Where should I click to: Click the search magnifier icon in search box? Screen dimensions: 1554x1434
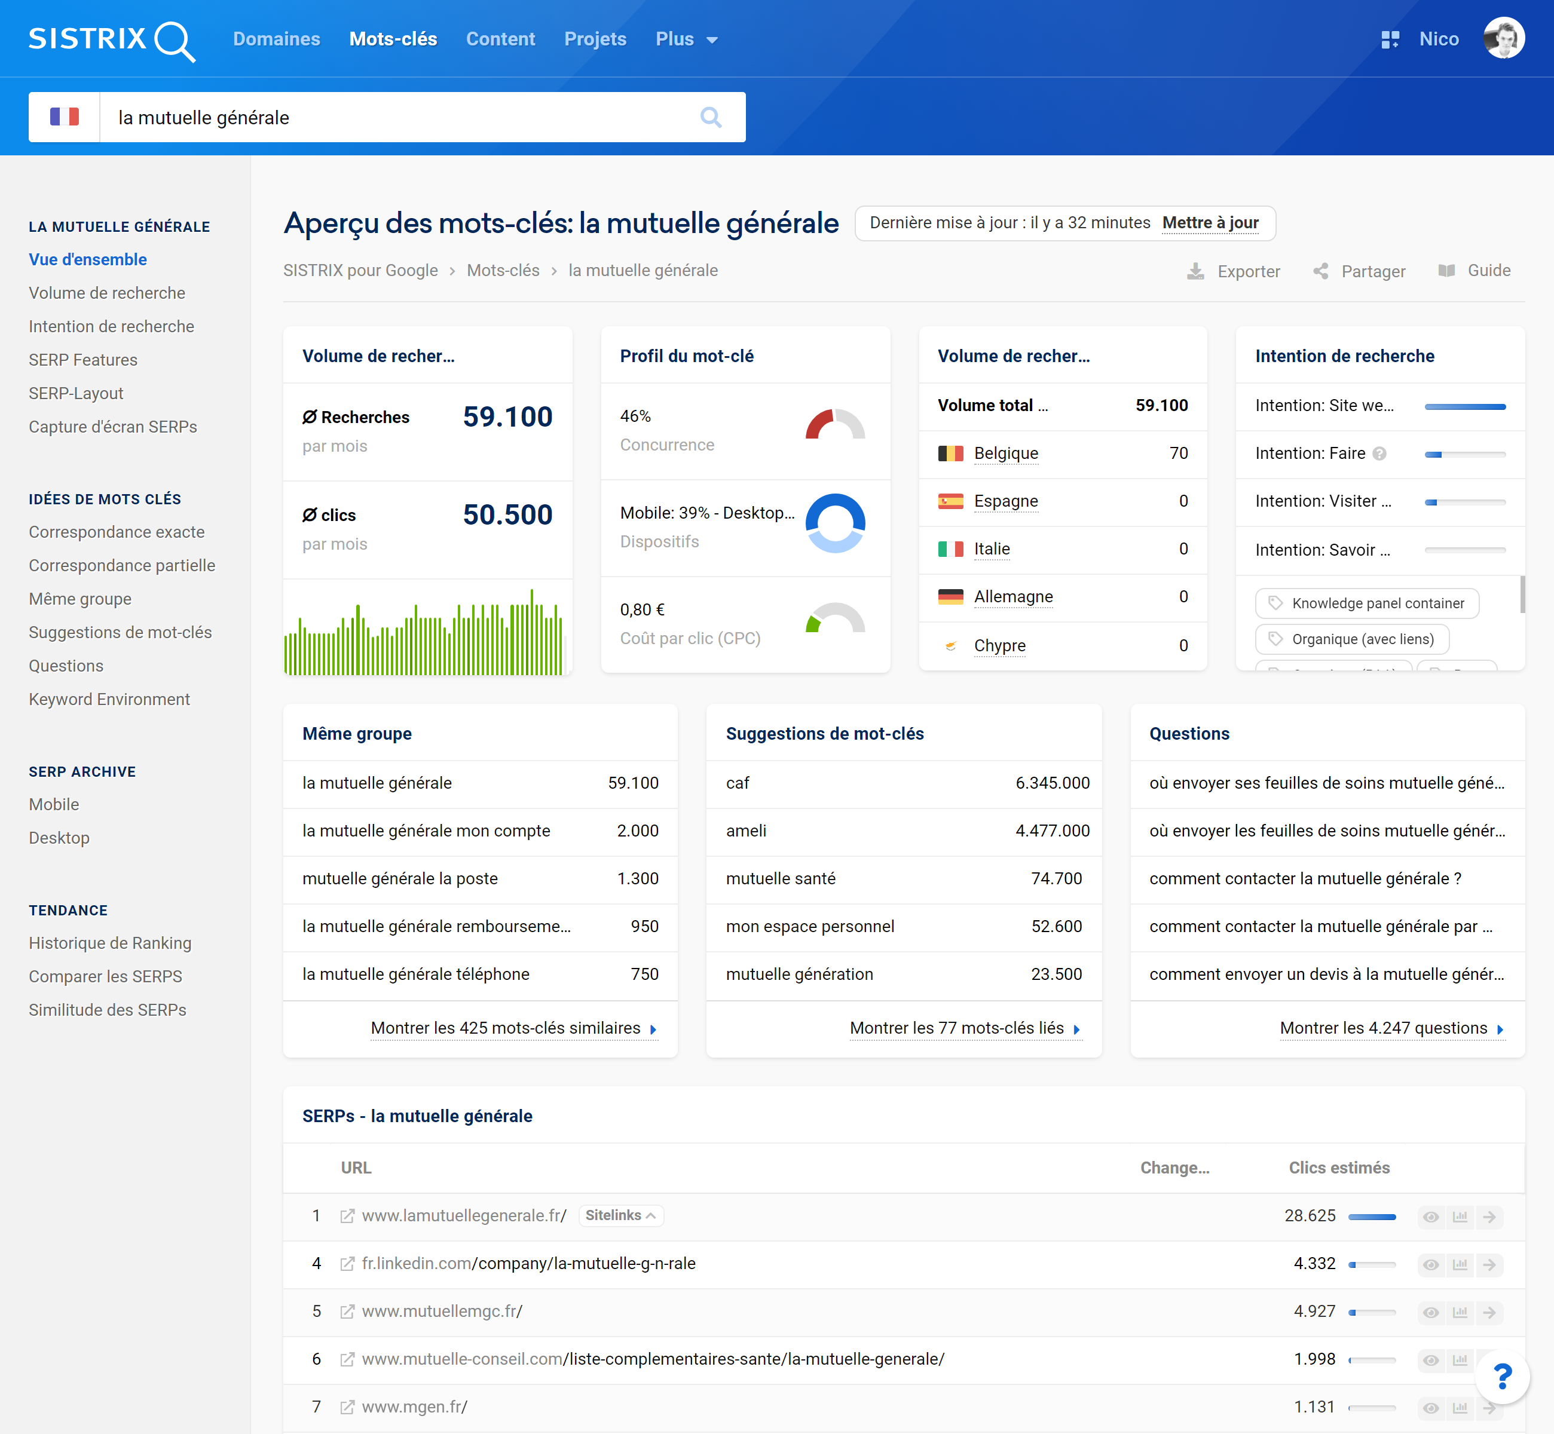[710, 117]
